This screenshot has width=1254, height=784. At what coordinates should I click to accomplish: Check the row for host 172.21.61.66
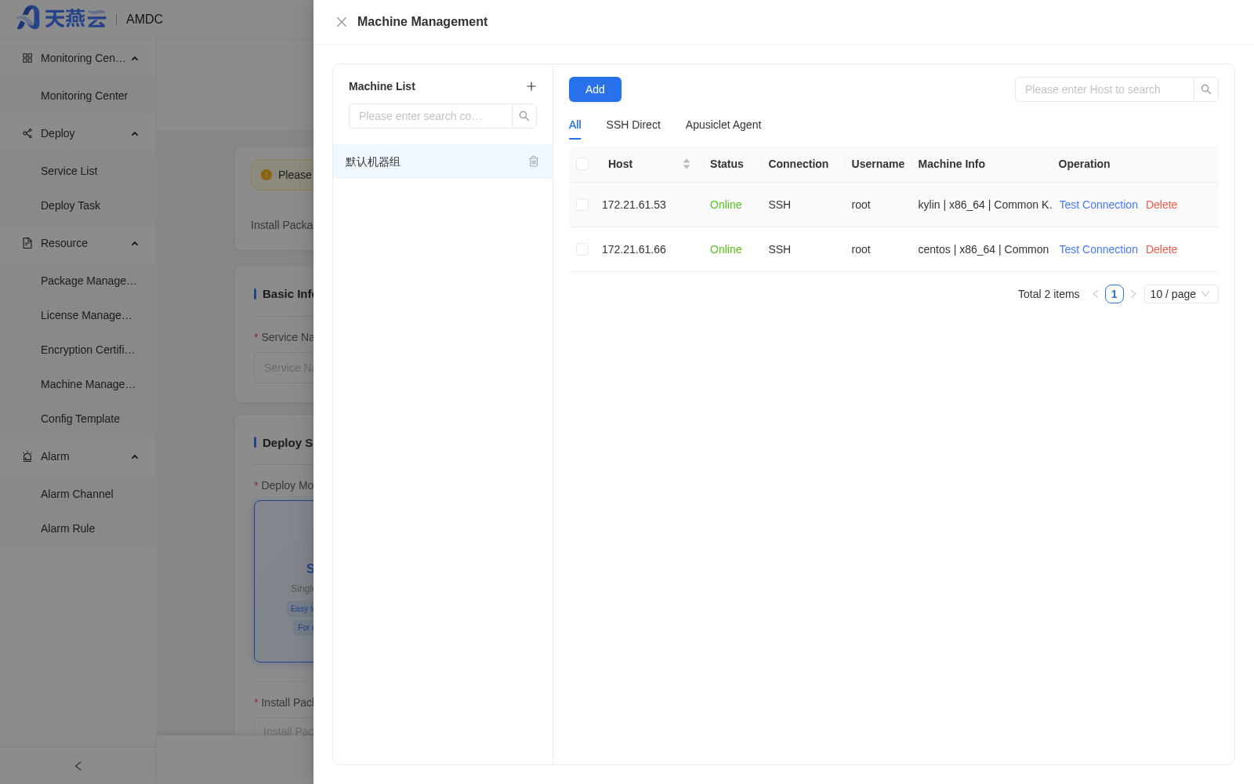point(582,249)
